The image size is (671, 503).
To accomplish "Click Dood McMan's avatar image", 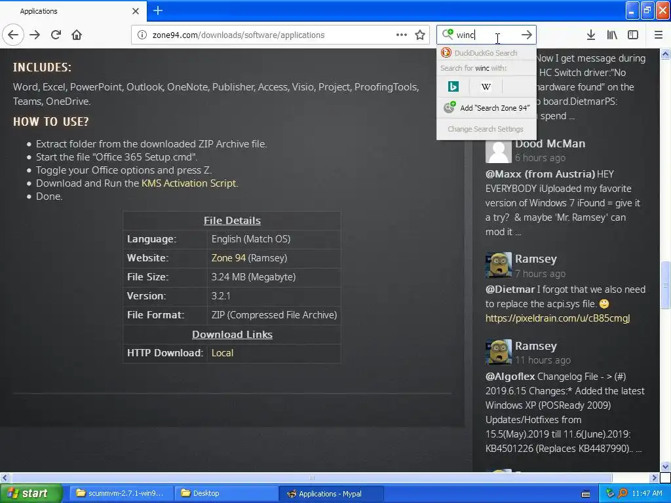I will (x=499, y=150).
